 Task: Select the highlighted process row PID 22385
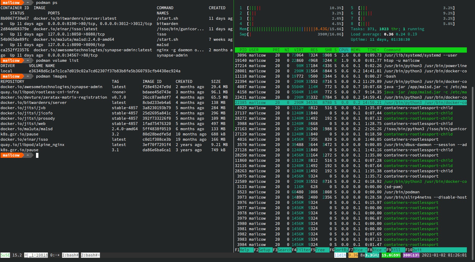351,103
